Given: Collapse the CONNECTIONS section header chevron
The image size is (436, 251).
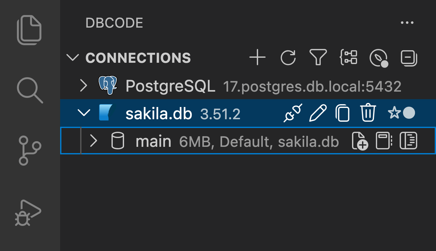Looking at the screenshot, I should (73, 57).
